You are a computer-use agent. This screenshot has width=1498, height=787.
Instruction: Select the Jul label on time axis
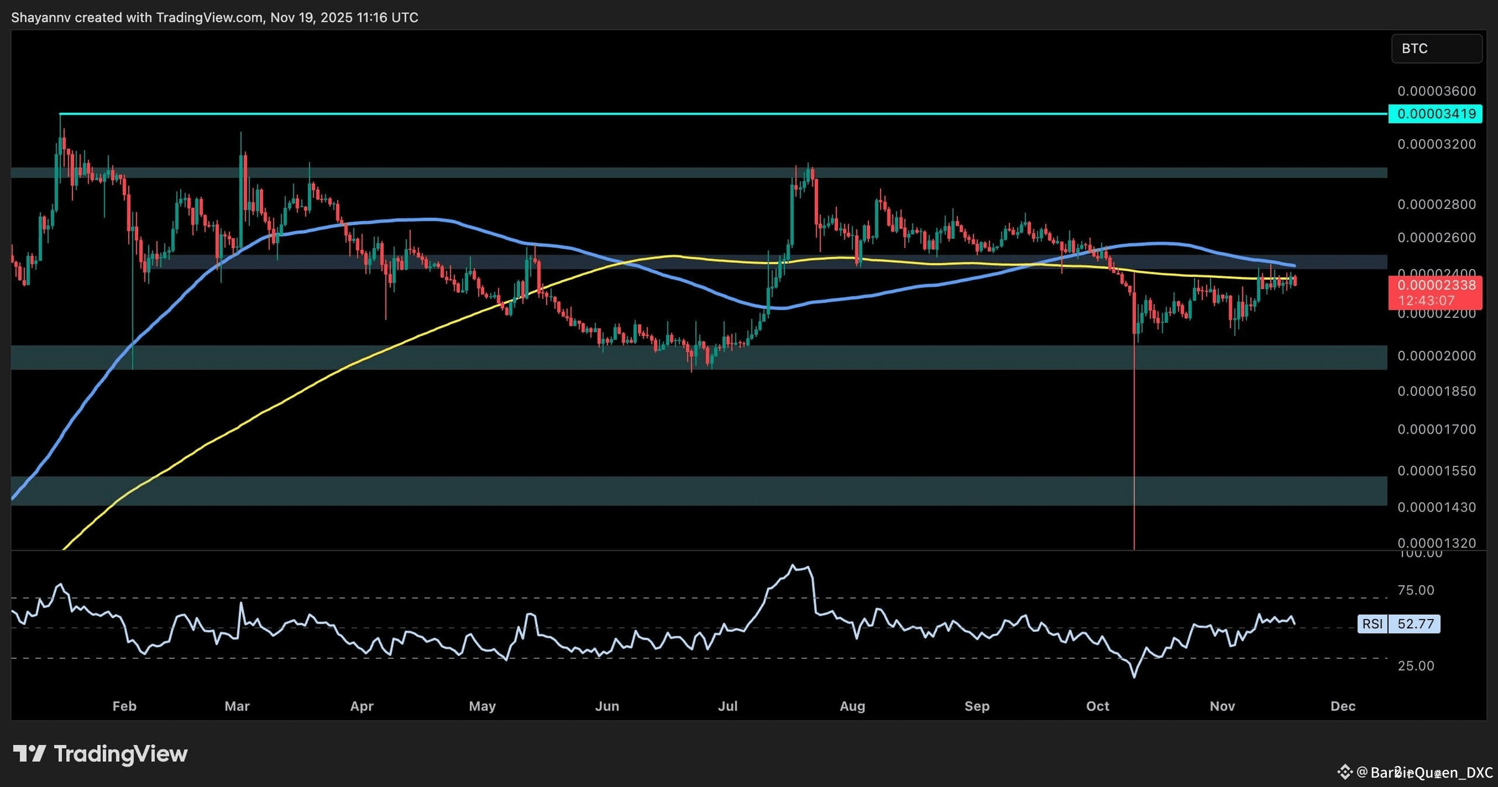tap(727, 706)
